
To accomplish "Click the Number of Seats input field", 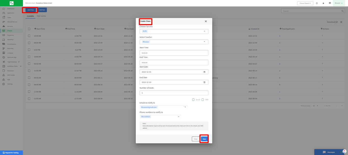I will (x=174, y=93).
